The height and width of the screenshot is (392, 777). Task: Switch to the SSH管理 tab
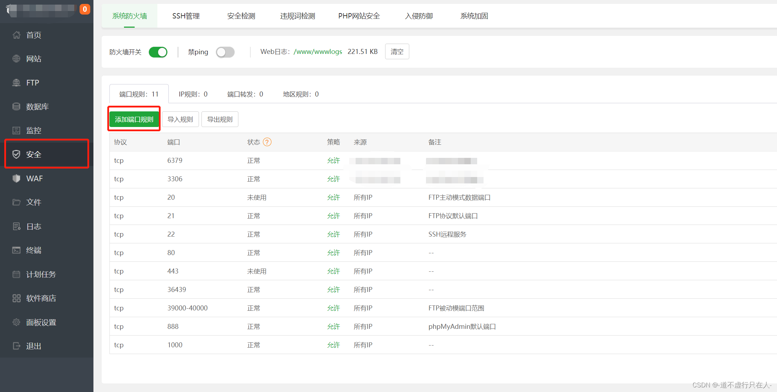coord(186,16)
